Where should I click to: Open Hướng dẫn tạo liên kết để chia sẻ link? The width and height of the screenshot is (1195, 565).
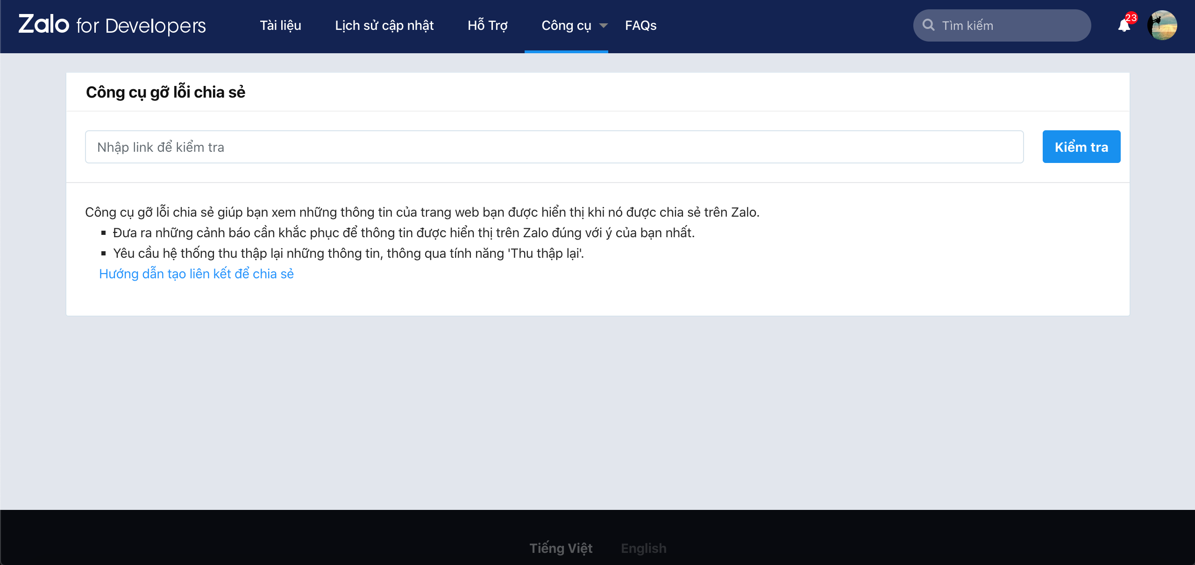(x=196, y=274)
